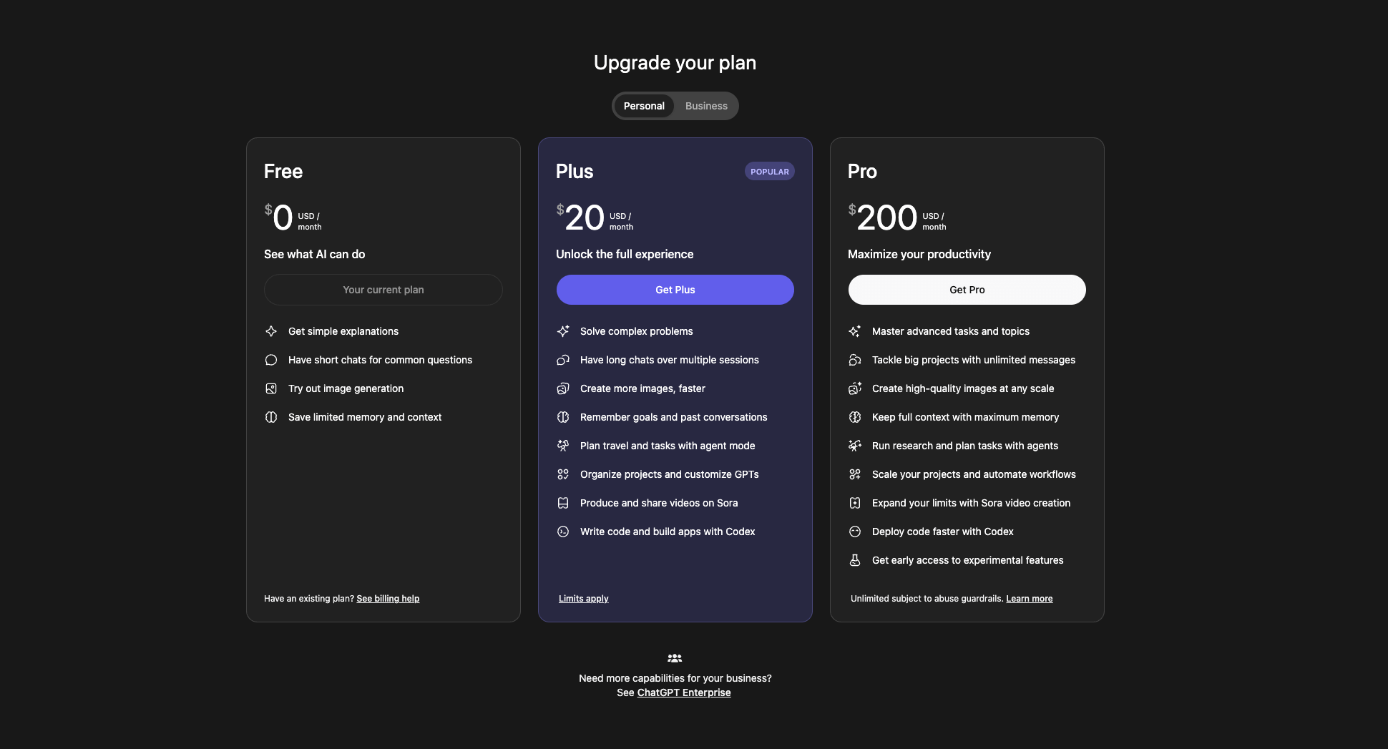This screenshot has height=749, width=1388.
Task: Click the Get Plus button
Action: (x=675, y=290)
